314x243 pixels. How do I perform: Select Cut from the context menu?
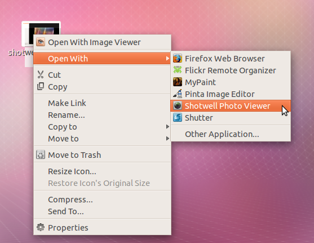point(102,75)
